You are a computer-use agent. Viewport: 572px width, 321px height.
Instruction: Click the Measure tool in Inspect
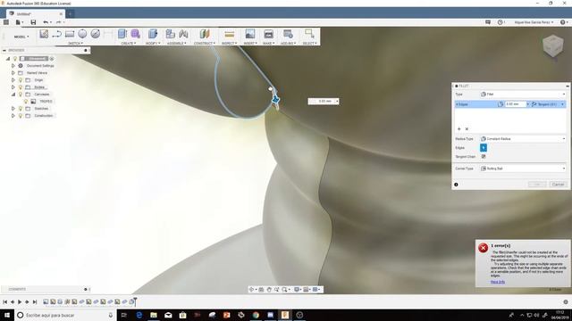229,34
